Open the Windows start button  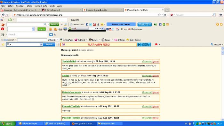(x=8, y=123)
